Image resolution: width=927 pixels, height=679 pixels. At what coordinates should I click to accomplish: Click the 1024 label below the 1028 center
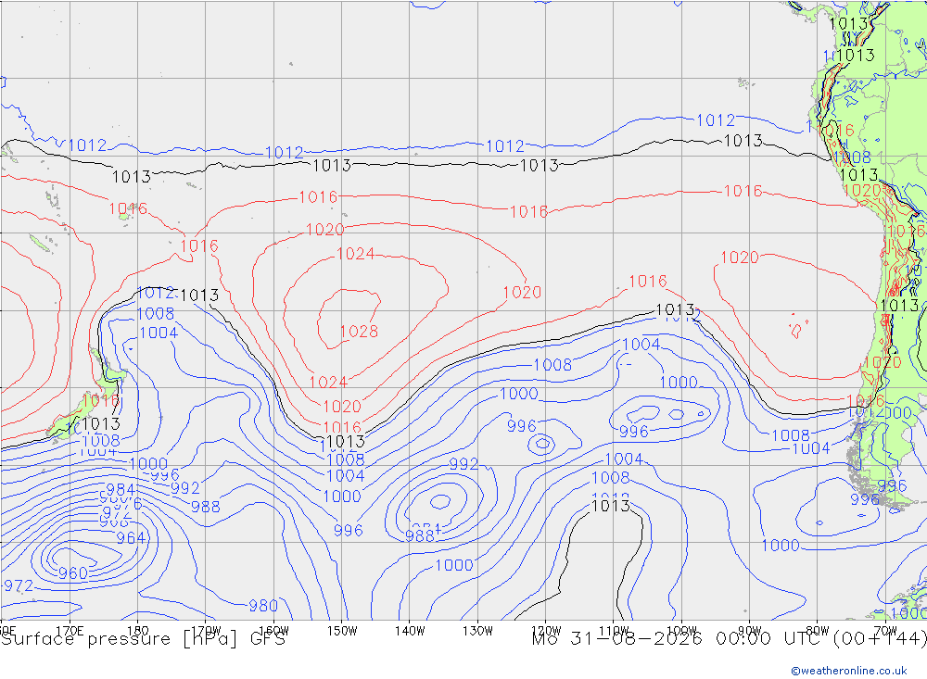pyautogui.click(x=328, y=383)
